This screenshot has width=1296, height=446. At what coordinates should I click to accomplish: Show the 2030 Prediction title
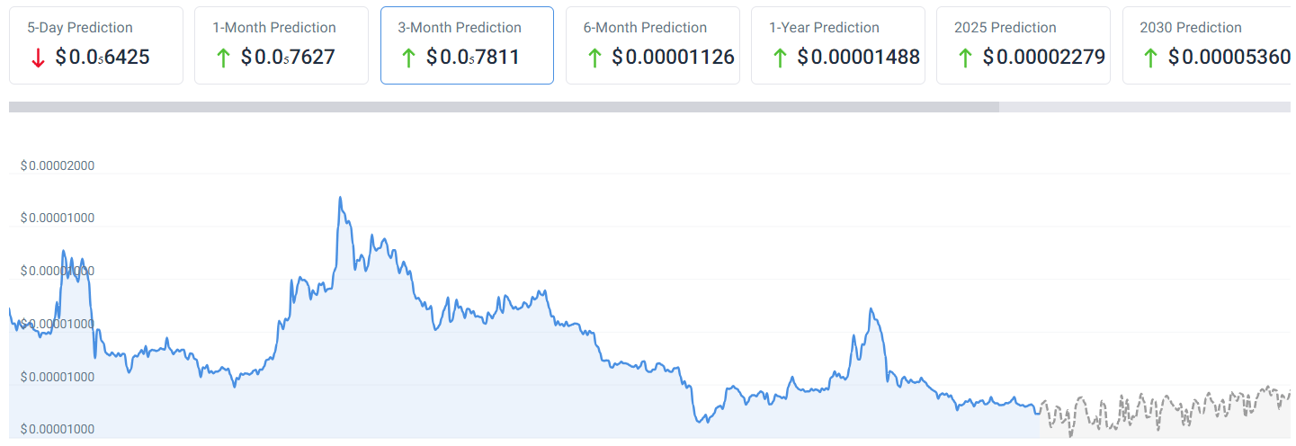click(x=1191, y=28)
